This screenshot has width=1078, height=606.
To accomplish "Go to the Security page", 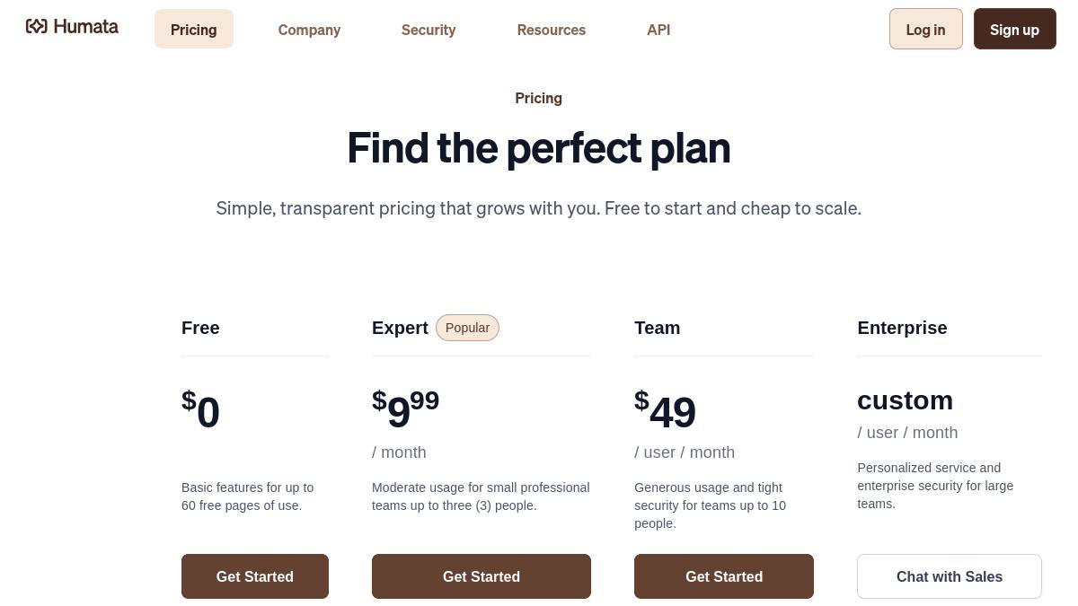I will 429,30.
